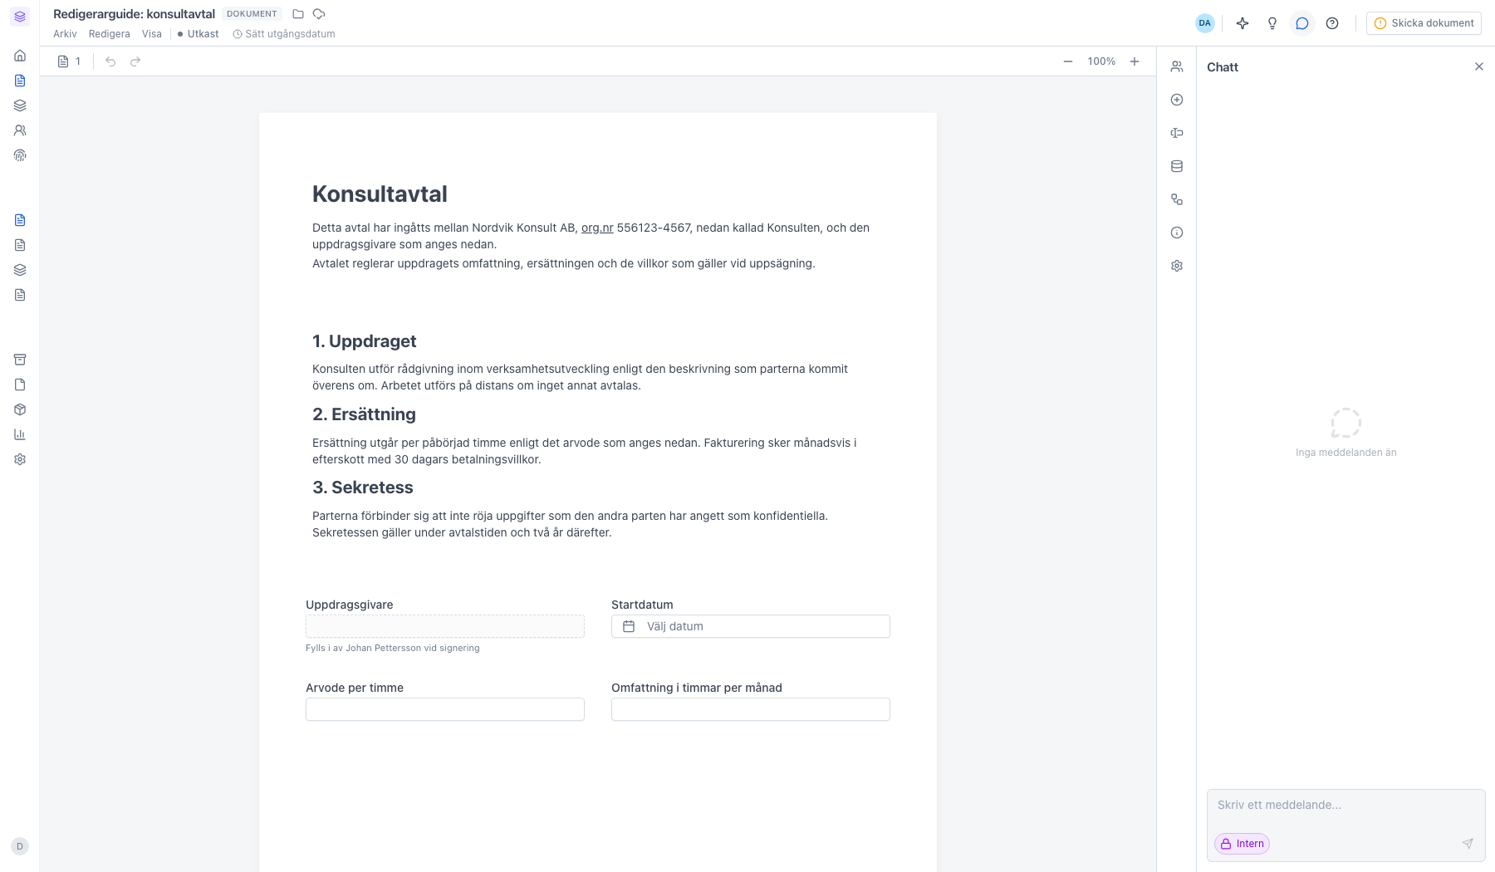Open the help question mark icon
This screenshot has height=872, width=1495.
pyautogui.click(x=1332, y=23)
